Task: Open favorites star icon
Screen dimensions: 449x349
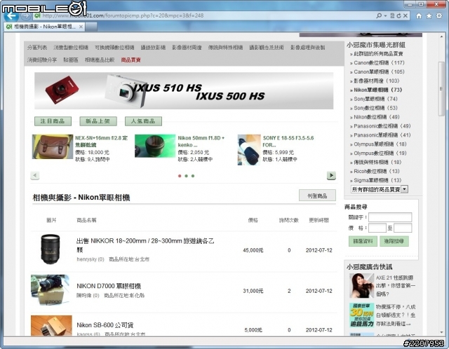Action: [429, 15]
